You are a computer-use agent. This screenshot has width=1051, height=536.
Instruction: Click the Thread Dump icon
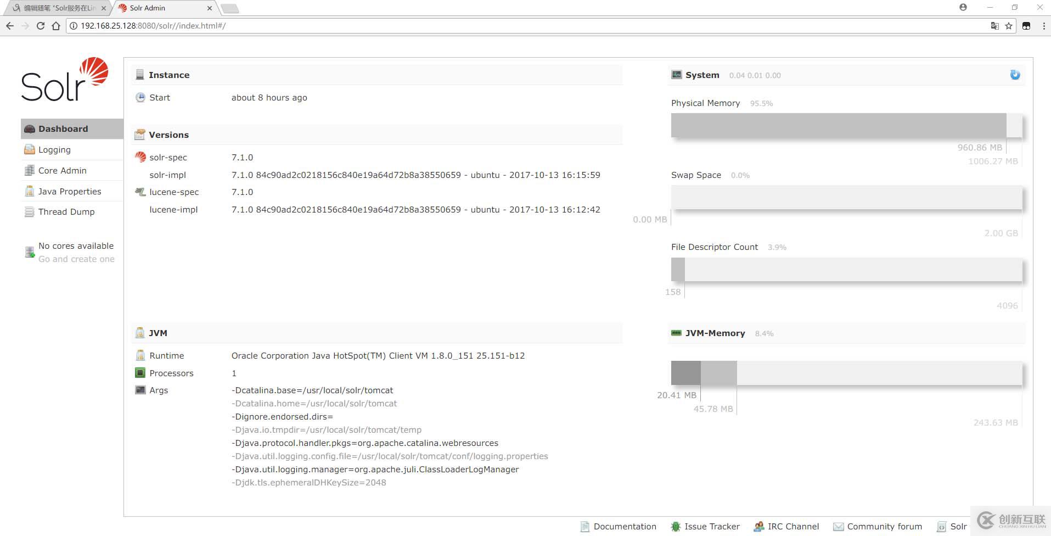tap(30, 212)
